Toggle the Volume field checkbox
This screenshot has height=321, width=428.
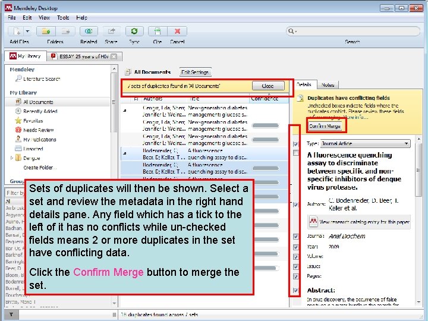[295, 257]
